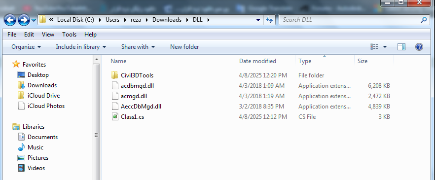This screenshot has height=180, width=435.
Task: Open iCloud Drive in Favorites
Action: coord(43,96)
